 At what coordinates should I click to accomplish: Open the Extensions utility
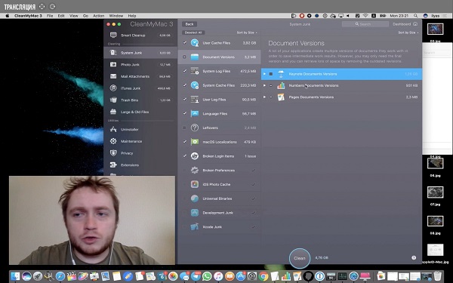click(140, 165)
